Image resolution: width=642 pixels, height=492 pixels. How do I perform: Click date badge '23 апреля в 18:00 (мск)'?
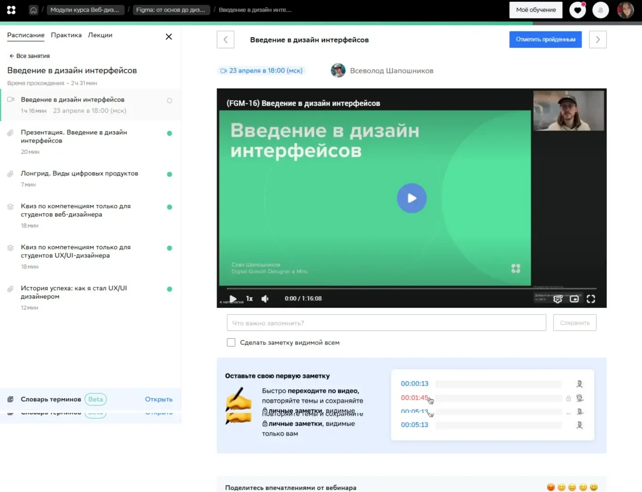tap(261, 71)
